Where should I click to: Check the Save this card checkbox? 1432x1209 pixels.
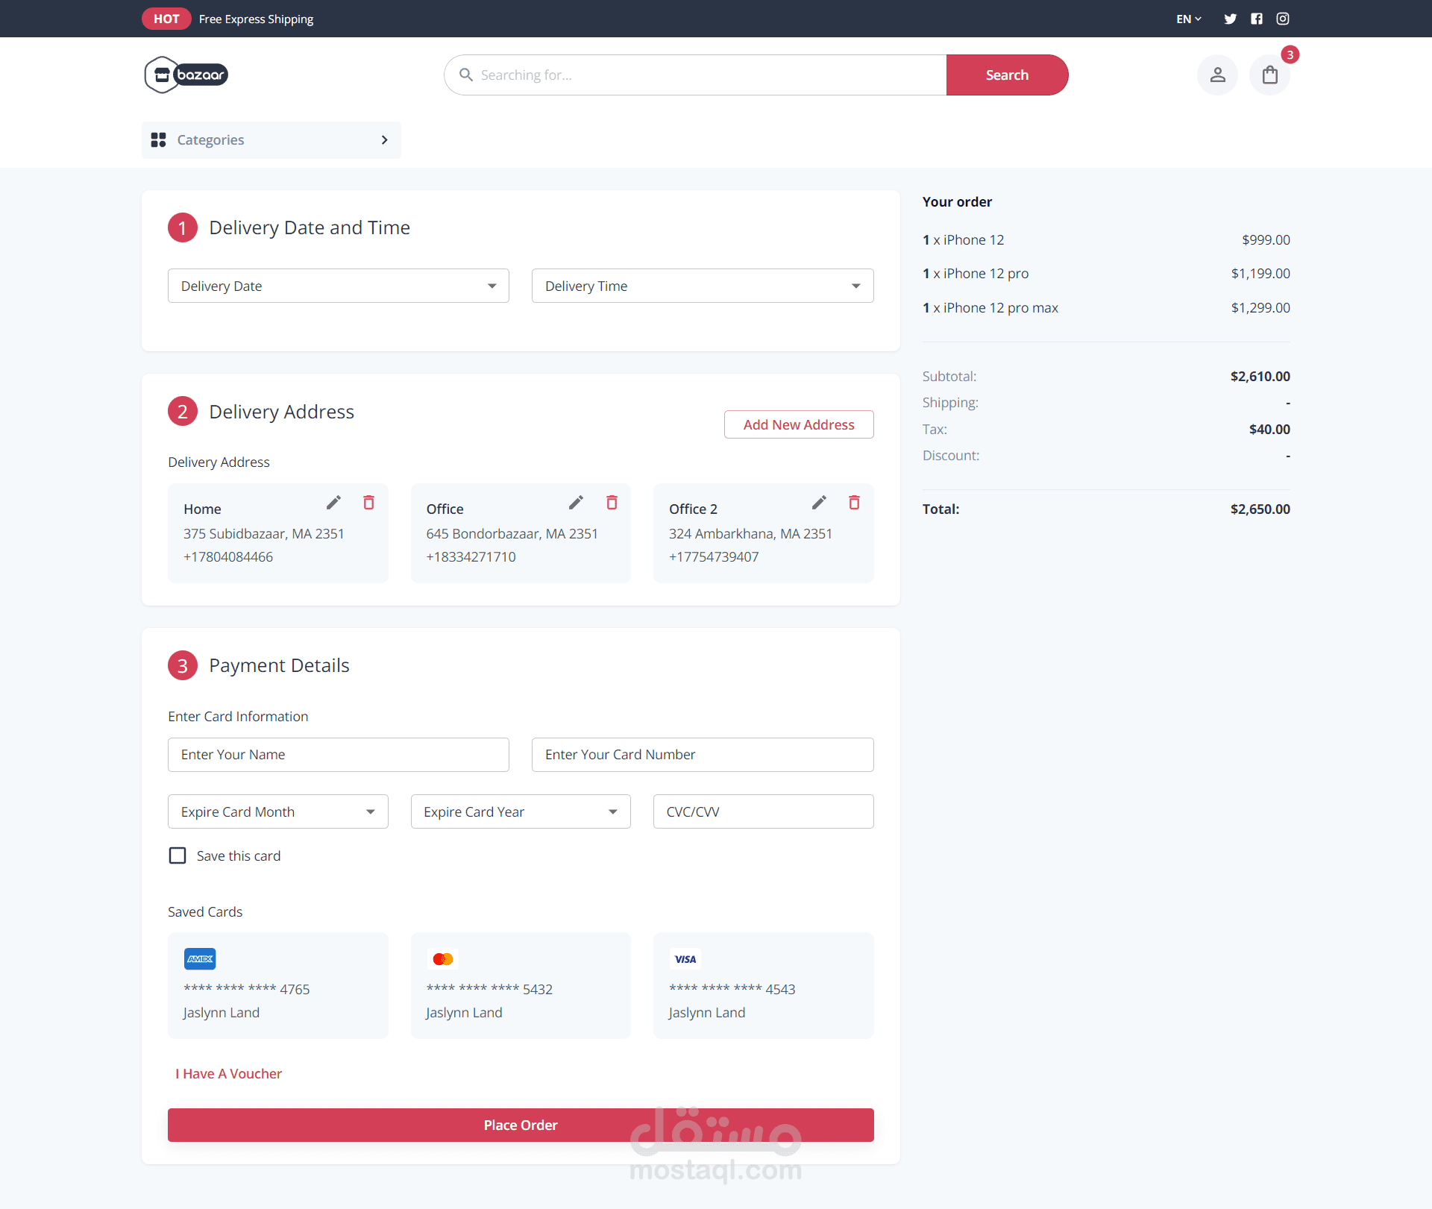click(178, 855)
